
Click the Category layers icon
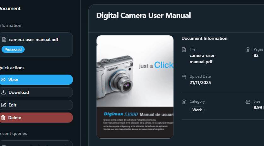click(x=184, y=102)
